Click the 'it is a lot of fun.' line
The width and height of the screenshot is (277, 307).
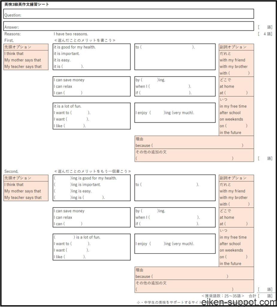point(68,106)
